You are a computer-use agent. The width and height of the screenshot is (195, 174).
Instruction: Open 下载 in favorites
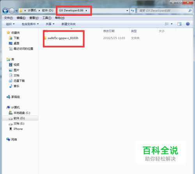[16, 38]
